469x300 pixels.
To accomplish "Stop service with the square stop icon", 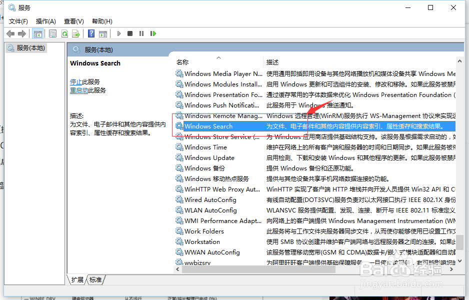I will [x=130, y=33].
